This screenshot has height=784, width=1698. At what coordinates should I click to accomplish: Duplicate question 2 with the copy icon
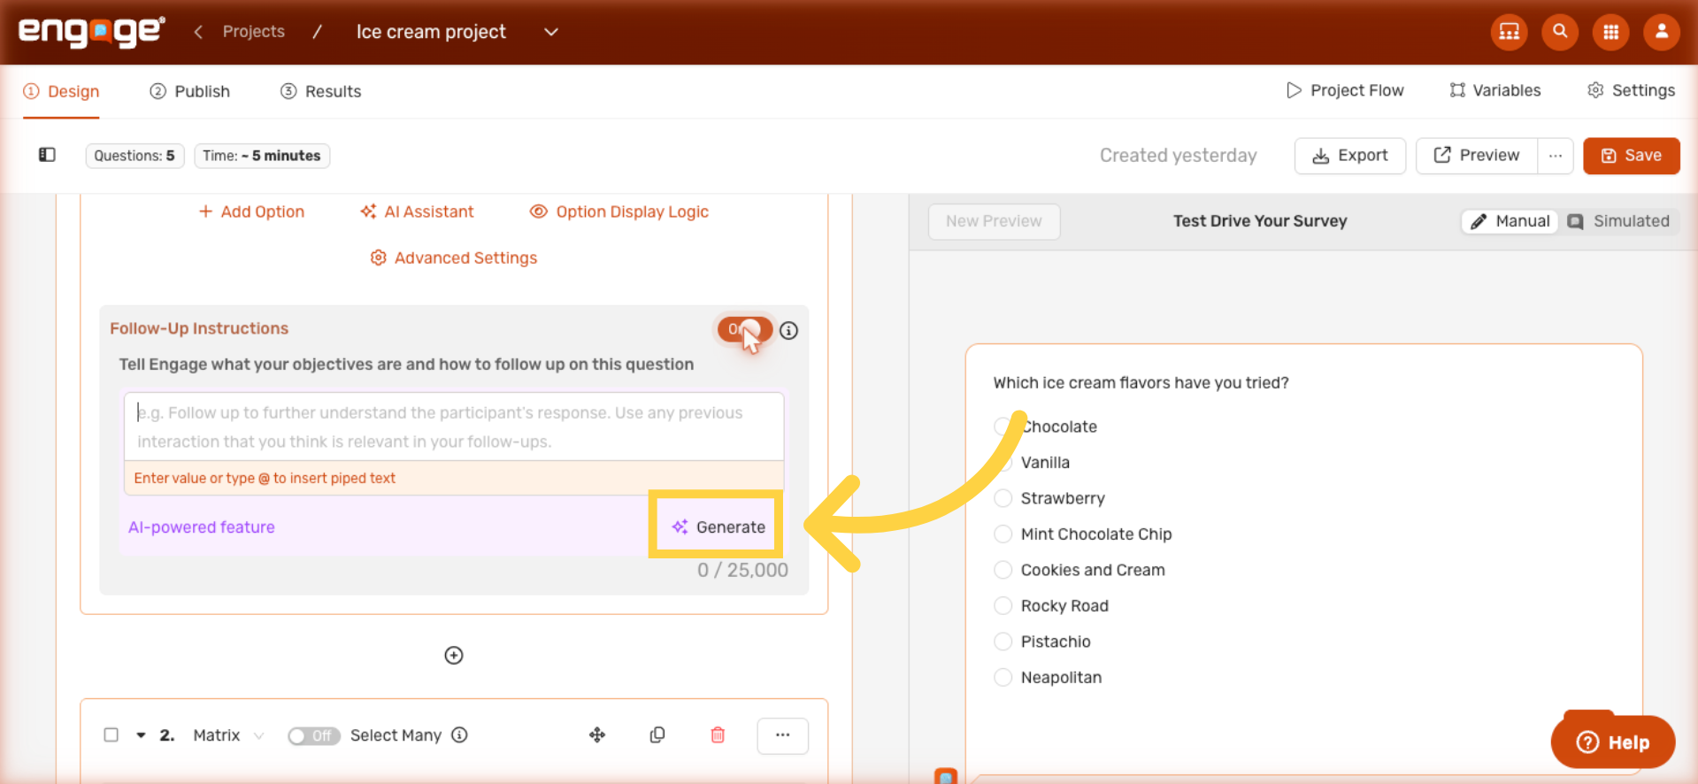(657, 734)
